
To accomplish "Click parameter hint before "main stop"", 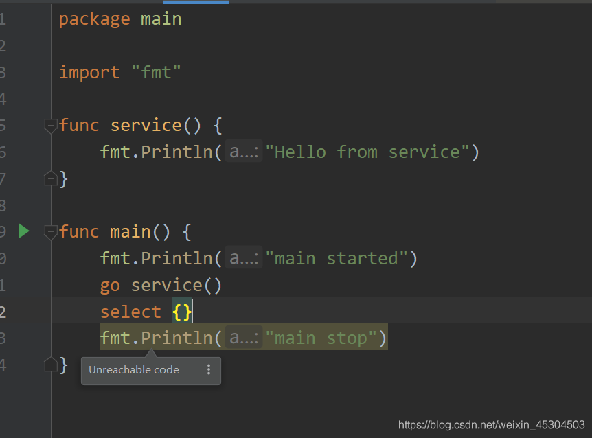I will tap(244, 338).
